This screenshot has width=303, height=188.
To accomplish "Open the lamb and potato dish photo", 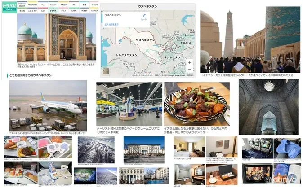I will tap(197, 104).
